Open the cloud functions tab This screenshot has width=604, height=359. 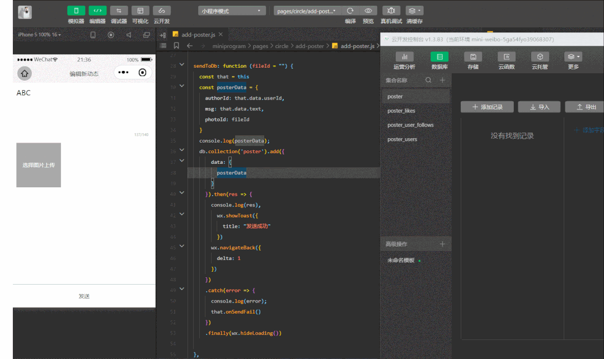507,61
